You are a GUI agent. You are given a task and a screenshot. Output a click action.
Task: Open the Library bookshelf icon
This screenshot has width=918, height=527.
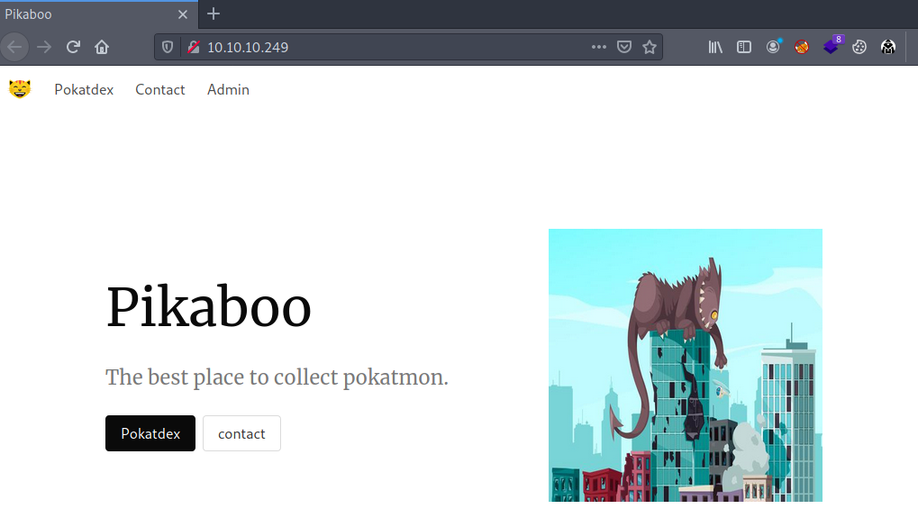[x=715, y=47]
